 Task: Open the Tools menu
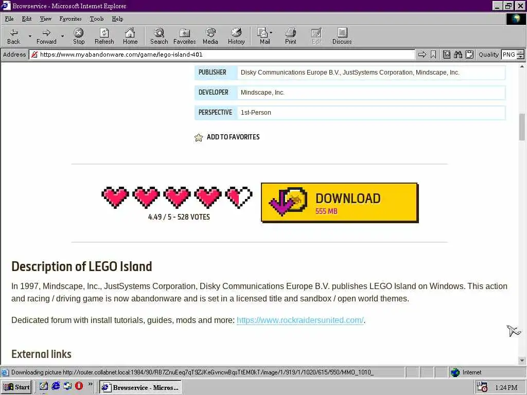[97, 19]
